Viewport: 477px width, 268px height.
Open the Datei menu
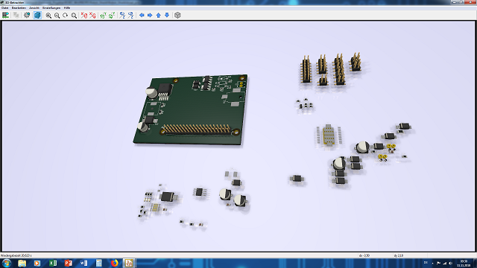(x=5, y=8)
